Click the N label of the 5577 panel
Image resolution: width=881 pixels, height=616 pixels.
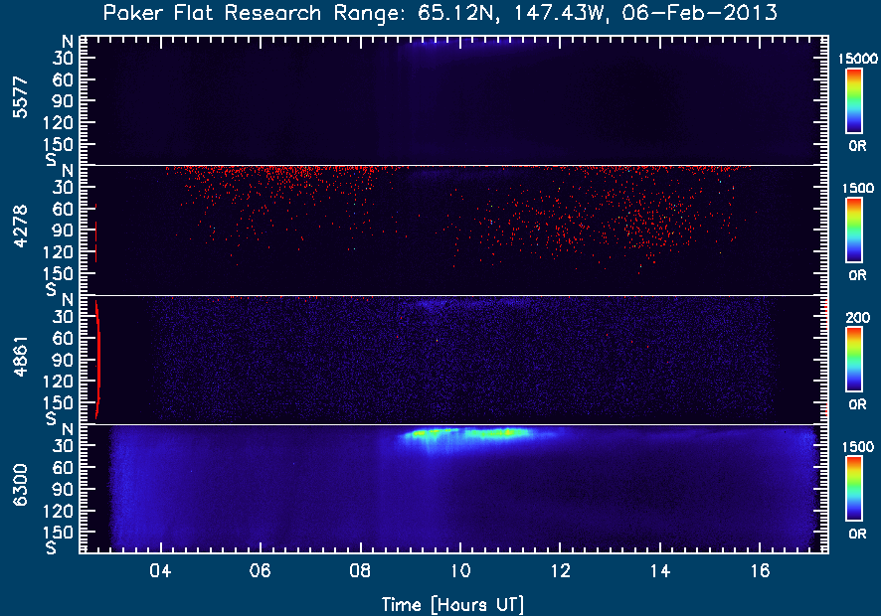(68, 41)
